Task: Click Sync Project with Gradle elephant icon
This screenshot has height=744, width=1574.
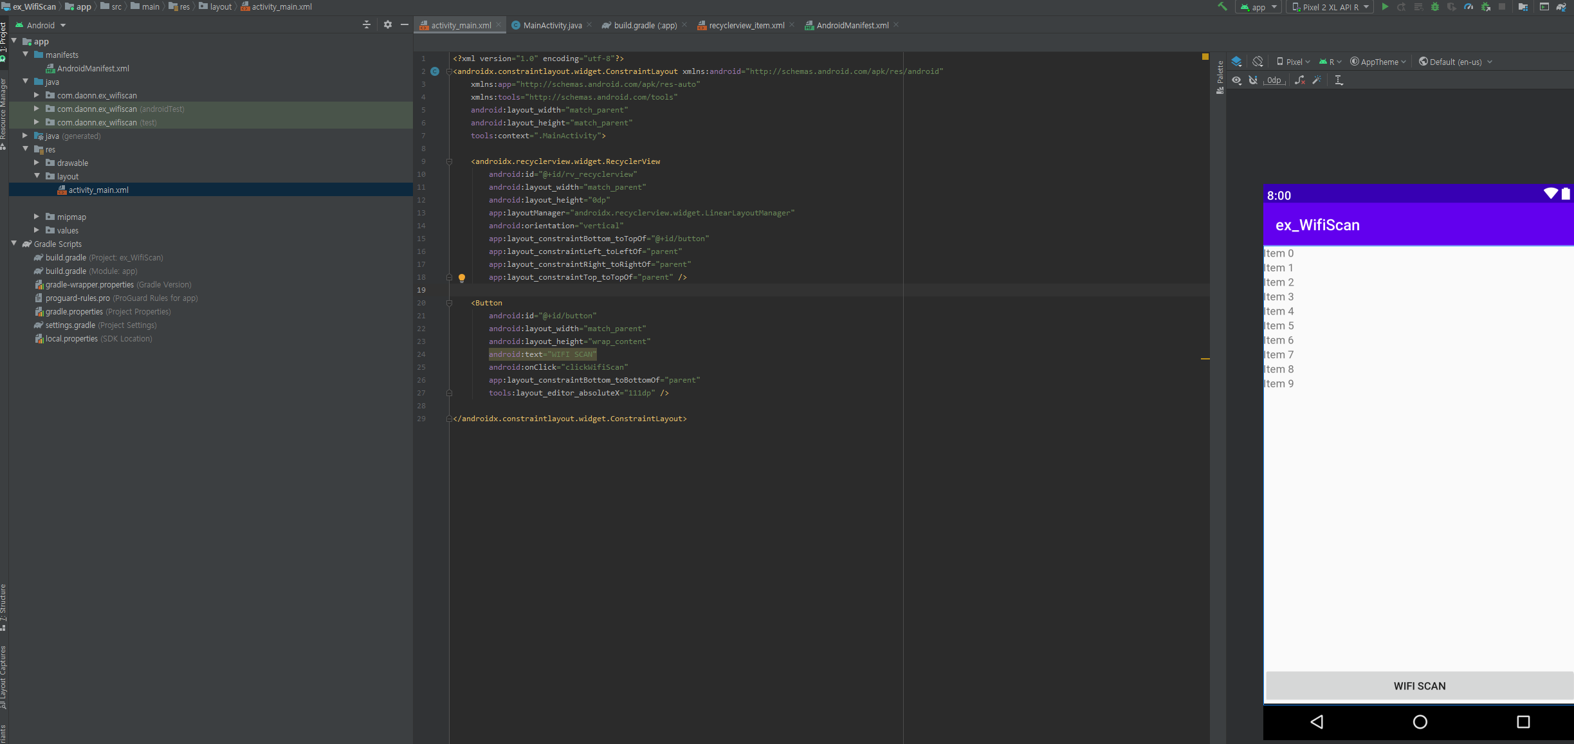Action: tap(1561, 7)
